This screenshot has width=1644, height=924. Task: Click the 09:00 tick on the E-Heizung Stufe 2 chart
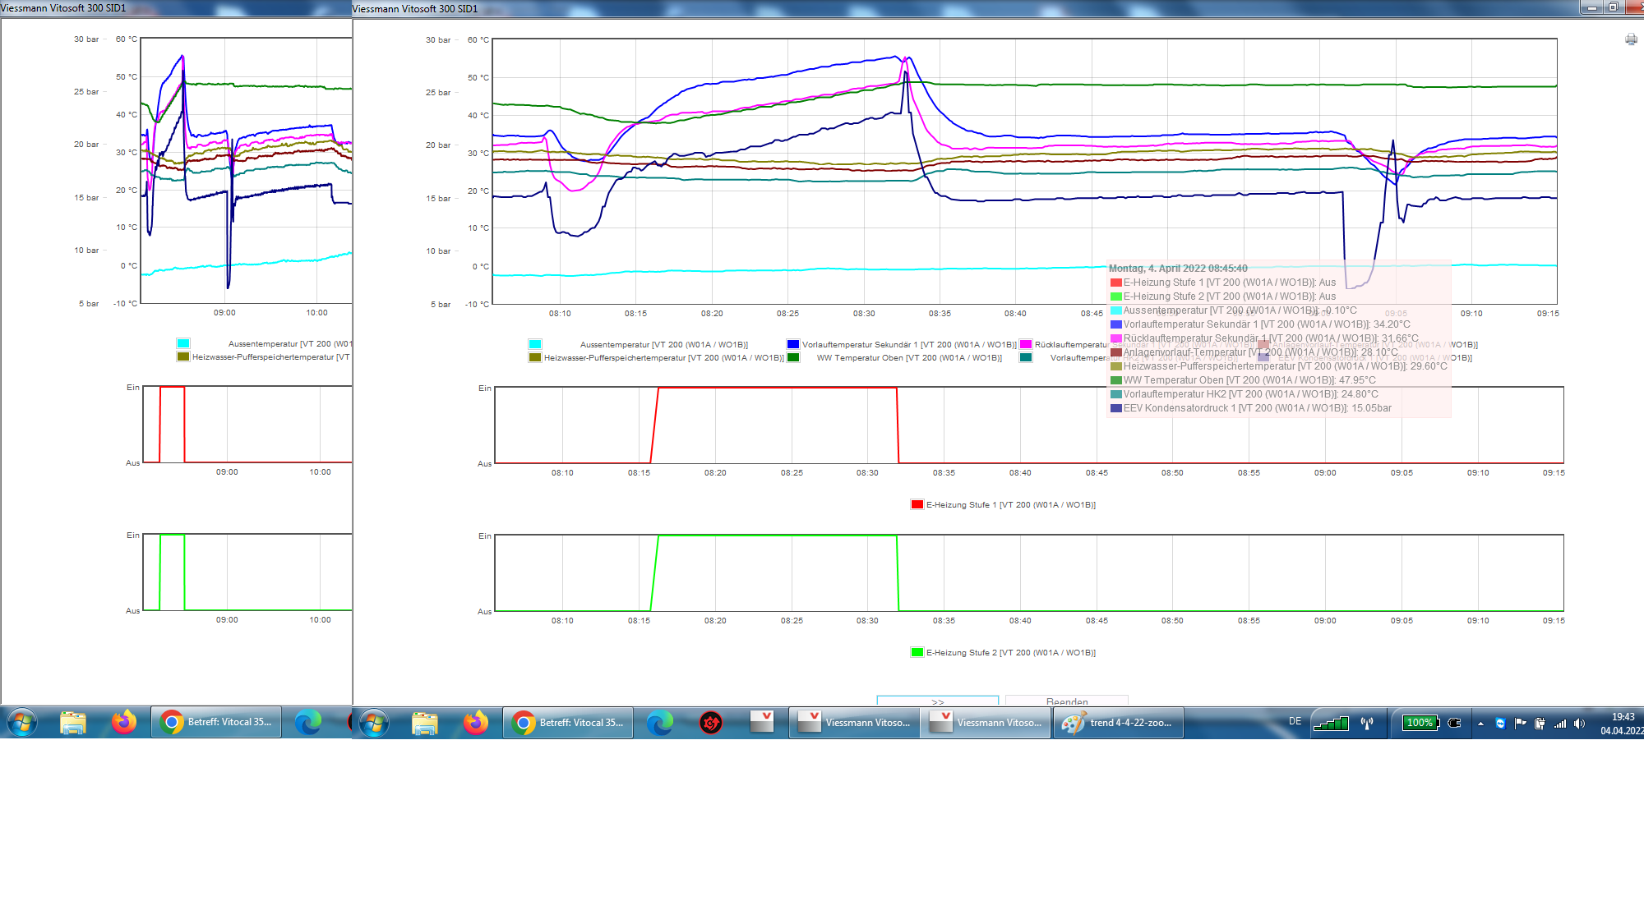pos(1325,621)
